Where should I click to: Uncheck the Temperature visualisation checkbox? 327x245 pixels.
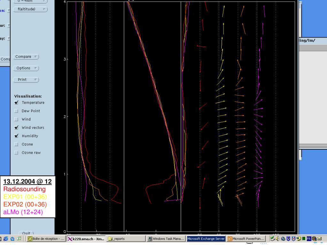[16, 102]
